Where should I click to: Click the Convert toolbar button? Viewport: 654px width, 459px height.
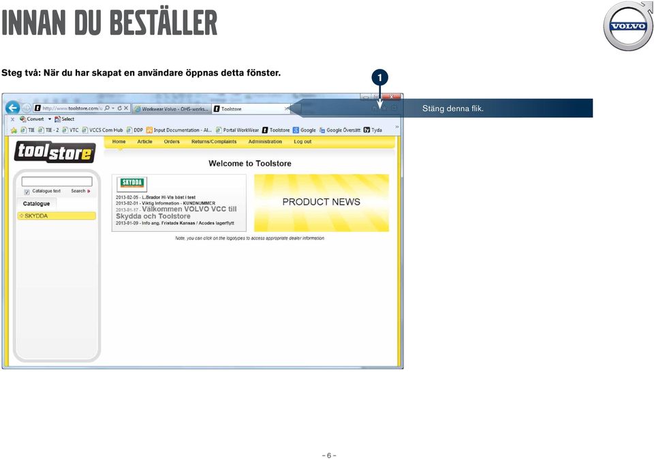coord(32,119)
